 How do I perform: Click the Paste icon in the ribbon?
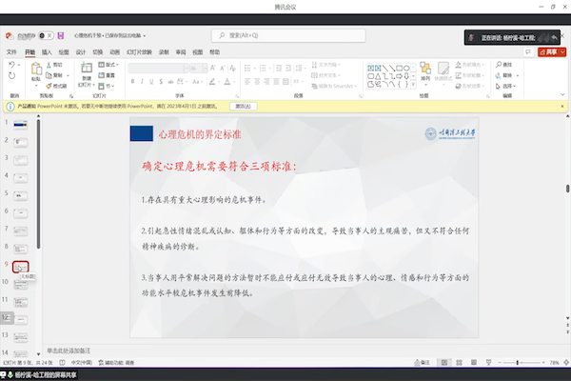coord(37,70)
